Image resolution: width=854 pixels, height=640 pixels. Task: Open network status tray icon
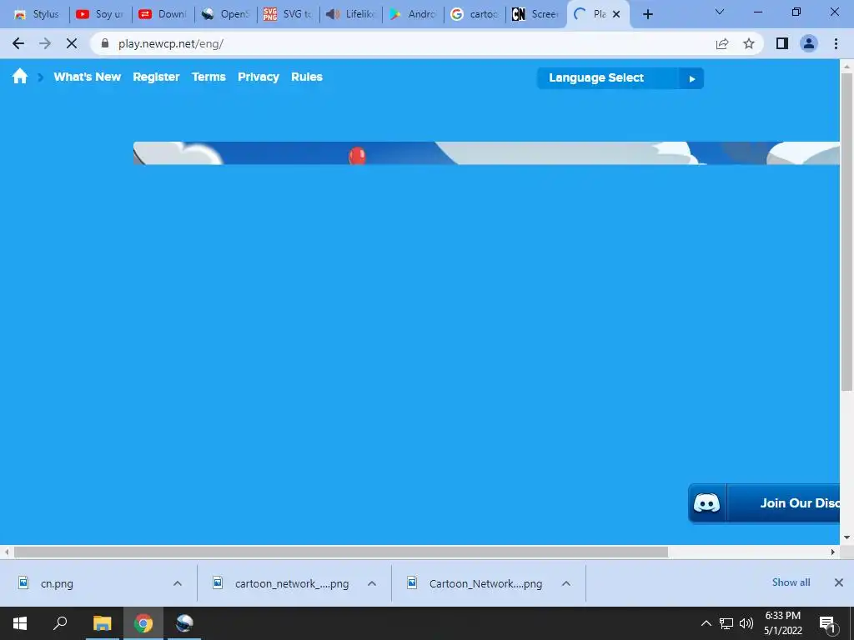(726, 623)
